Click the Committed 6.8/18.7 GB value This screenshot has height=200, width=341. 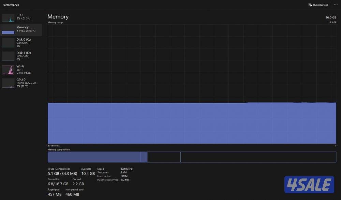pos(58,184)
